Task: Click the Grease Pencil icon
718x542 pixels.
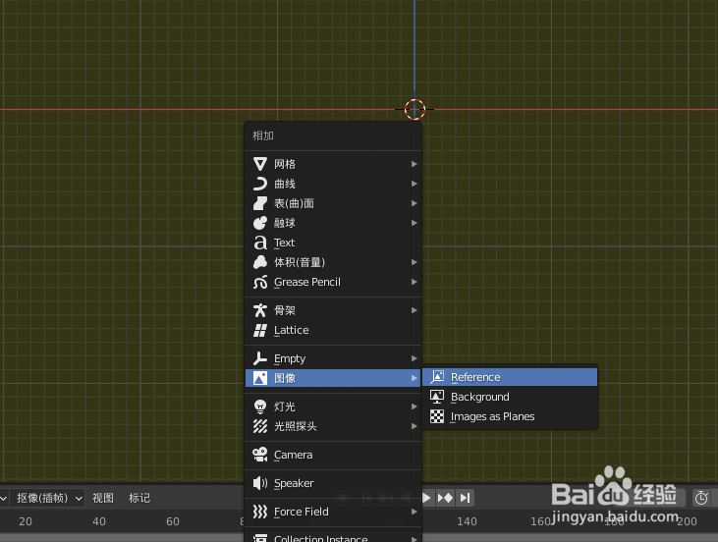Action: click(260, 282)
